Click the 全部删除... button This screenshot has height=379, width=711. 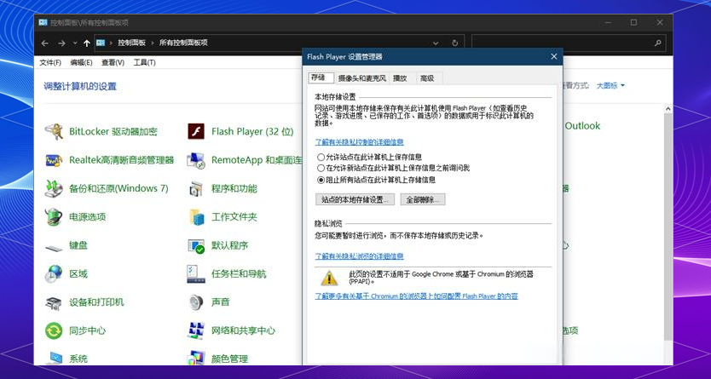[x=423, y=199]
